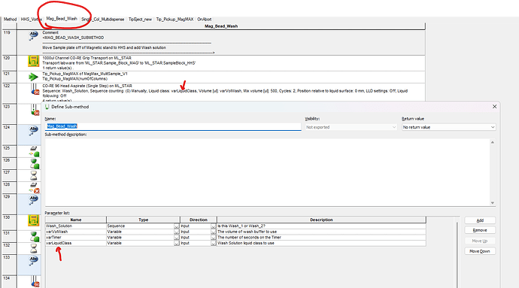
Task: Click the Define Sub-method dialog title icon
Action: [x=47, y=107]
